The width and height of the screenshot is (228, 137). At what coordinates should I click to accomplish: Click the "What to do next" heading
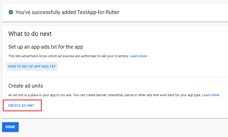point(30,34)
